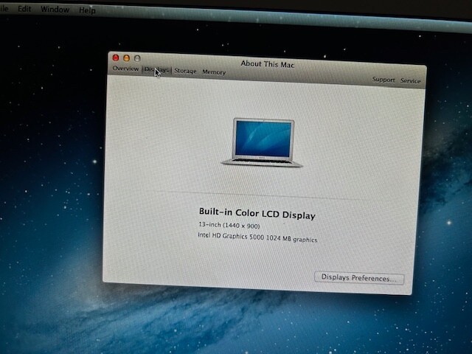Screen dimensions: 472x354
Task: Open the Displays tab
Action: pos(156,70)
